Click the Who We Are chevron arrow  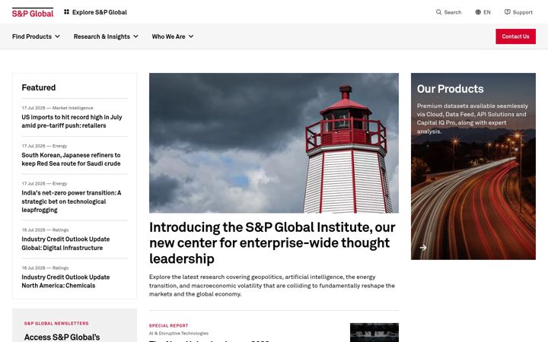(191, 36)
